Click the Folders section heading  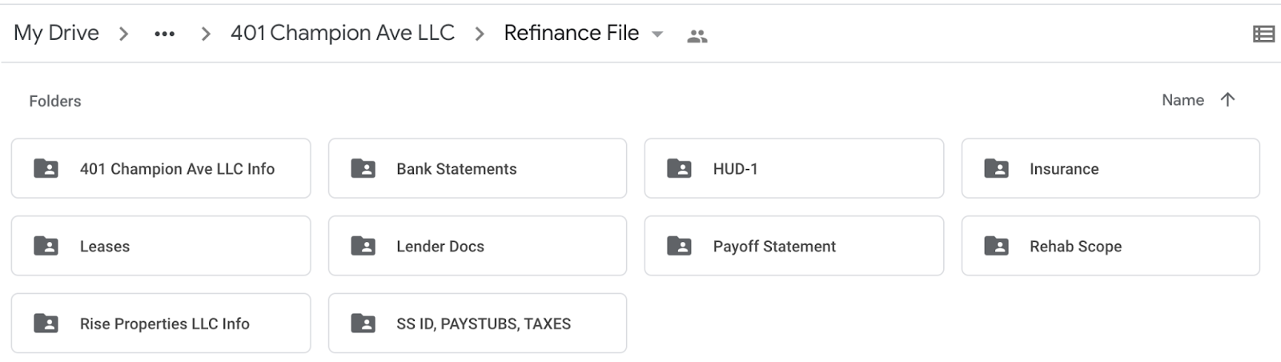55,101
